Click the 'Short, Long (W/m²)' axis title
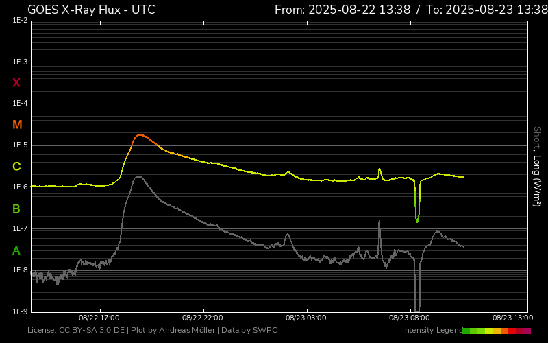Screen dimensions: 548x343 pos(537,167)
